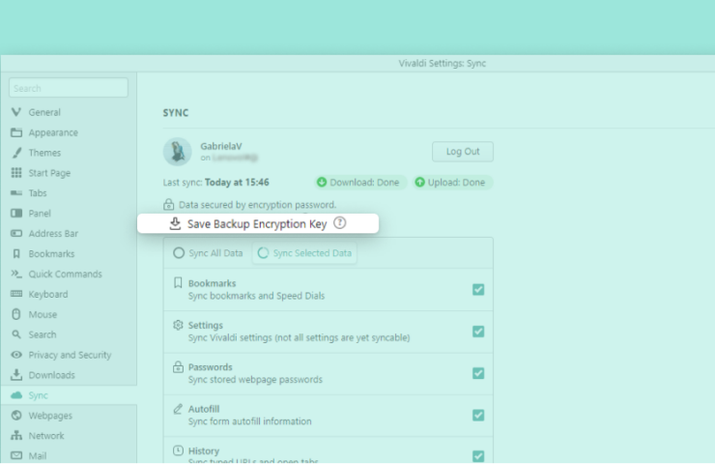
Task: Click the SYNC section heading
Action: coord(176,113)
